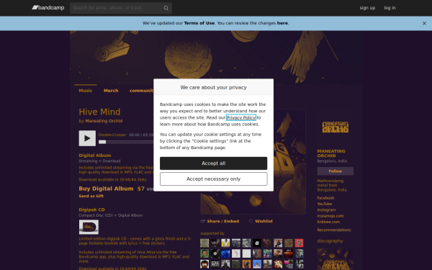Click the Digital Album heading
Viewport: 432px width, 270px height.
point(95,156)
